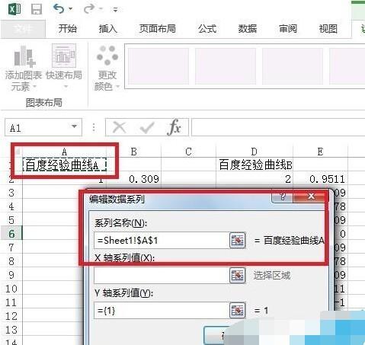365x345 pixels.
Task: Expand the Name Box dropdown arrow
Action: [74, 126]
